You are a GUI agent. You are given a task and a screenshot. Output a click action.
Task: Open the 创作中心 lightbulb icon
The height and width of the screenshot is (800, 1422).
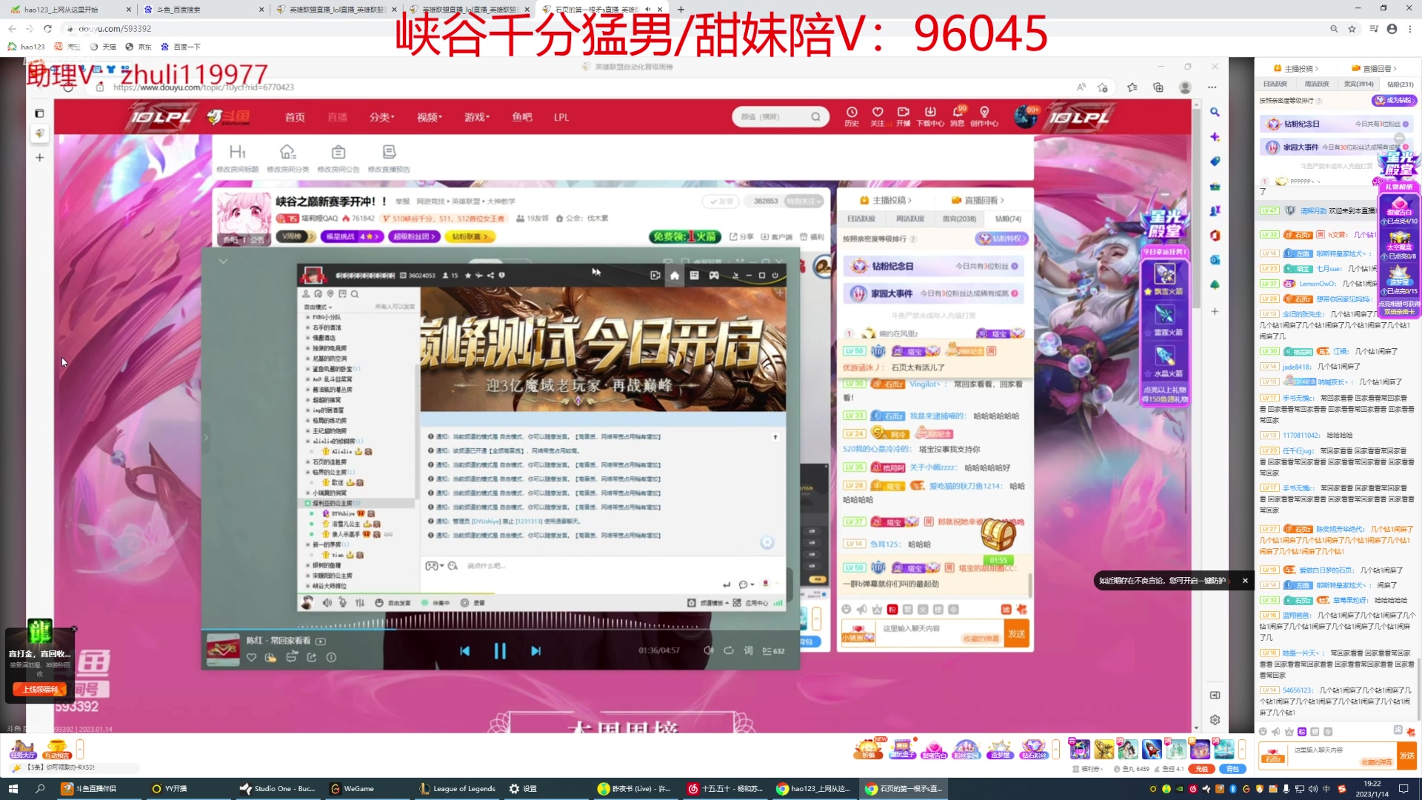click(984, 116)
